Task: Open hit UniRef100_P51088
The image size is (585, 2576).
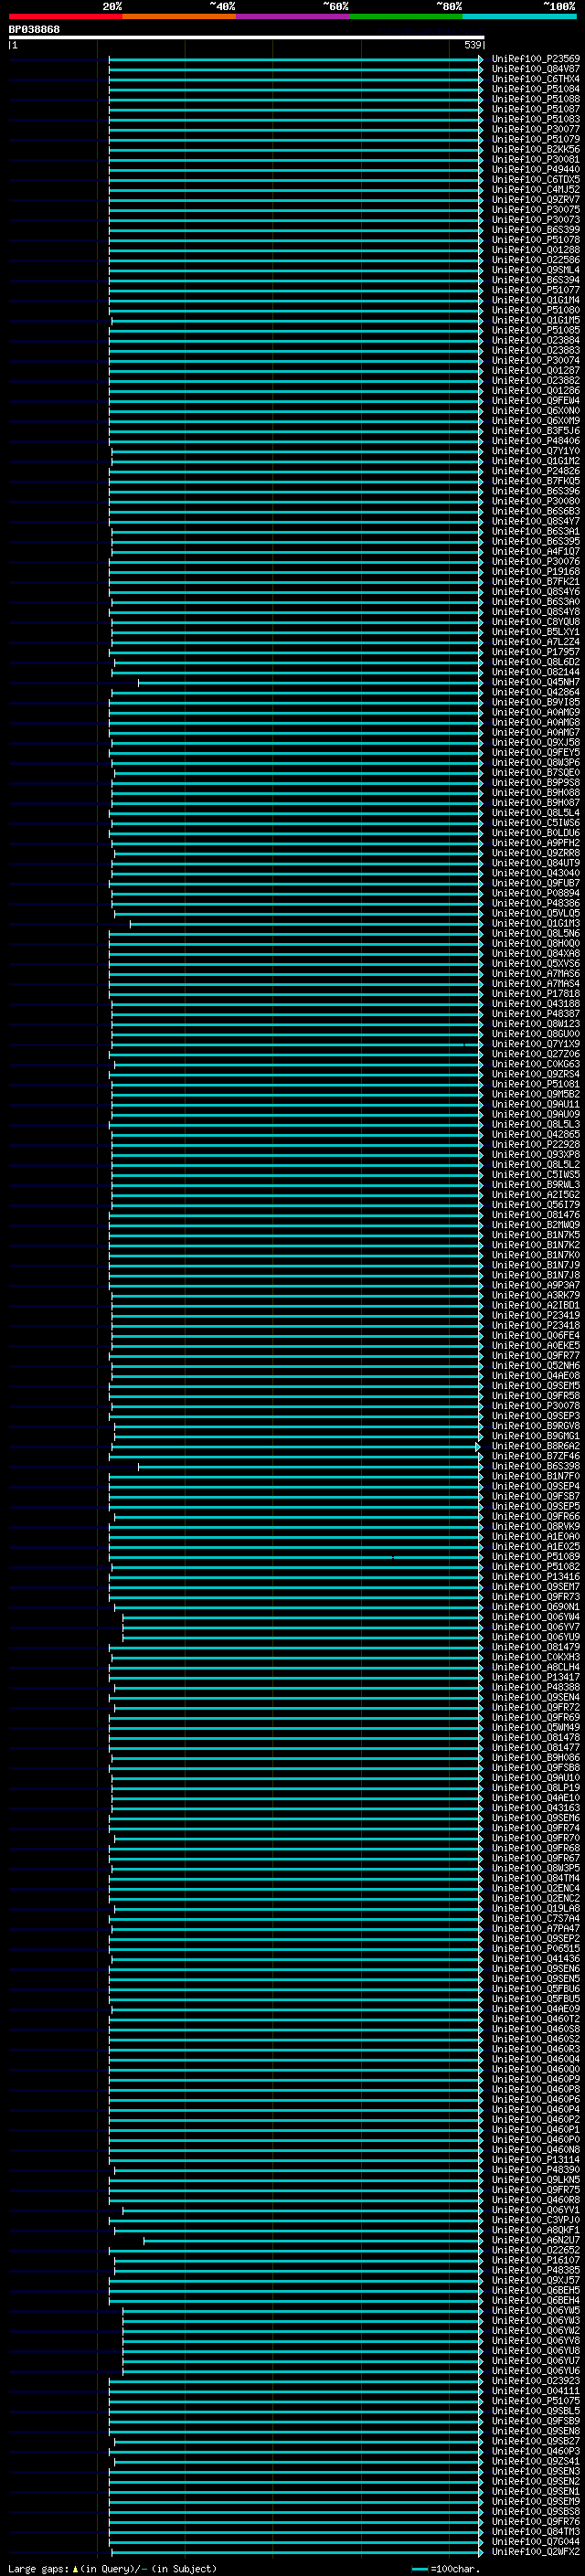Action: tap(536, 99)
